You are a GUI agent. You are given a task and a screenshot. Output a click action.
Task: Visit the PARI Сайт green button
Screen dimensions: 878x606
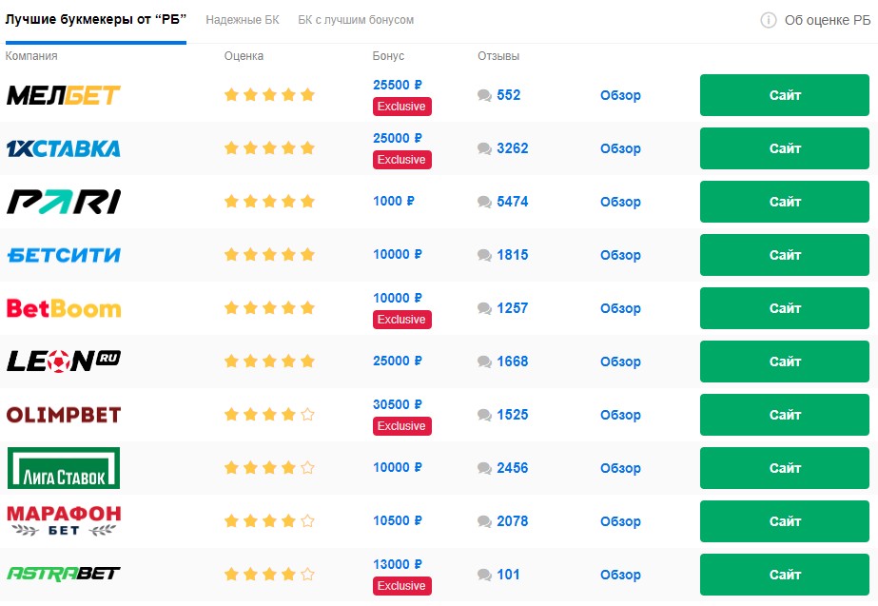785,202
